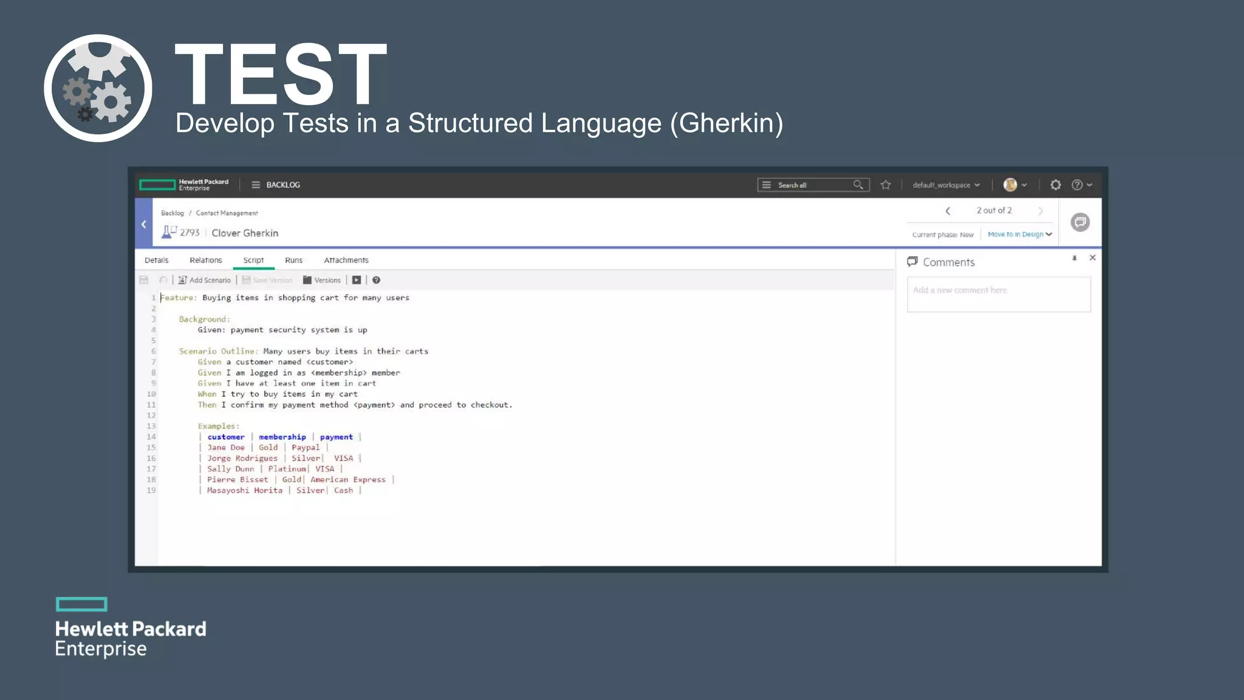Open the Versions button

[x=322, y=280]
